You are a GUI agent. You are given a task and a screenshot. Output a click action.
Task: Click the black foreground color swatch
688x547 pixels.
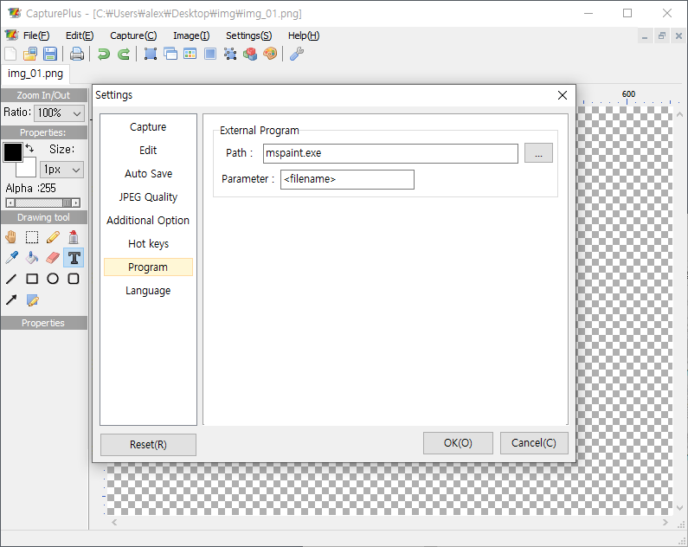pyautogui.click(x=13, y=153)
